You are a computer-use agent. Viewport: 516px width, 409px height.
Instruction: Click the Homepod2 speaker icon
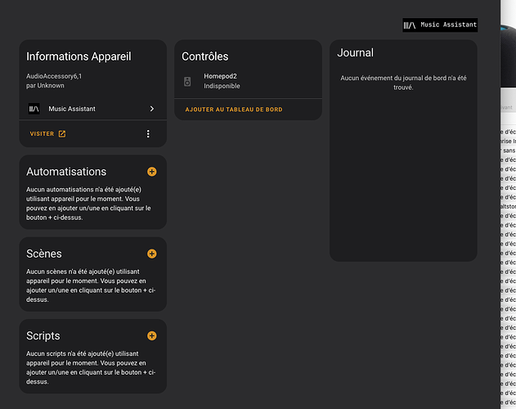pyautogui.click(x=187, y=81)
